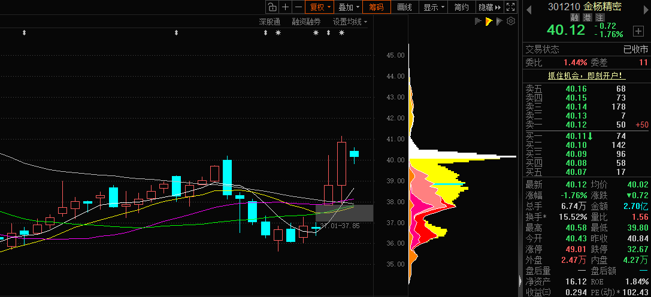Click the 均价 value 40.02

click(637, 185)
